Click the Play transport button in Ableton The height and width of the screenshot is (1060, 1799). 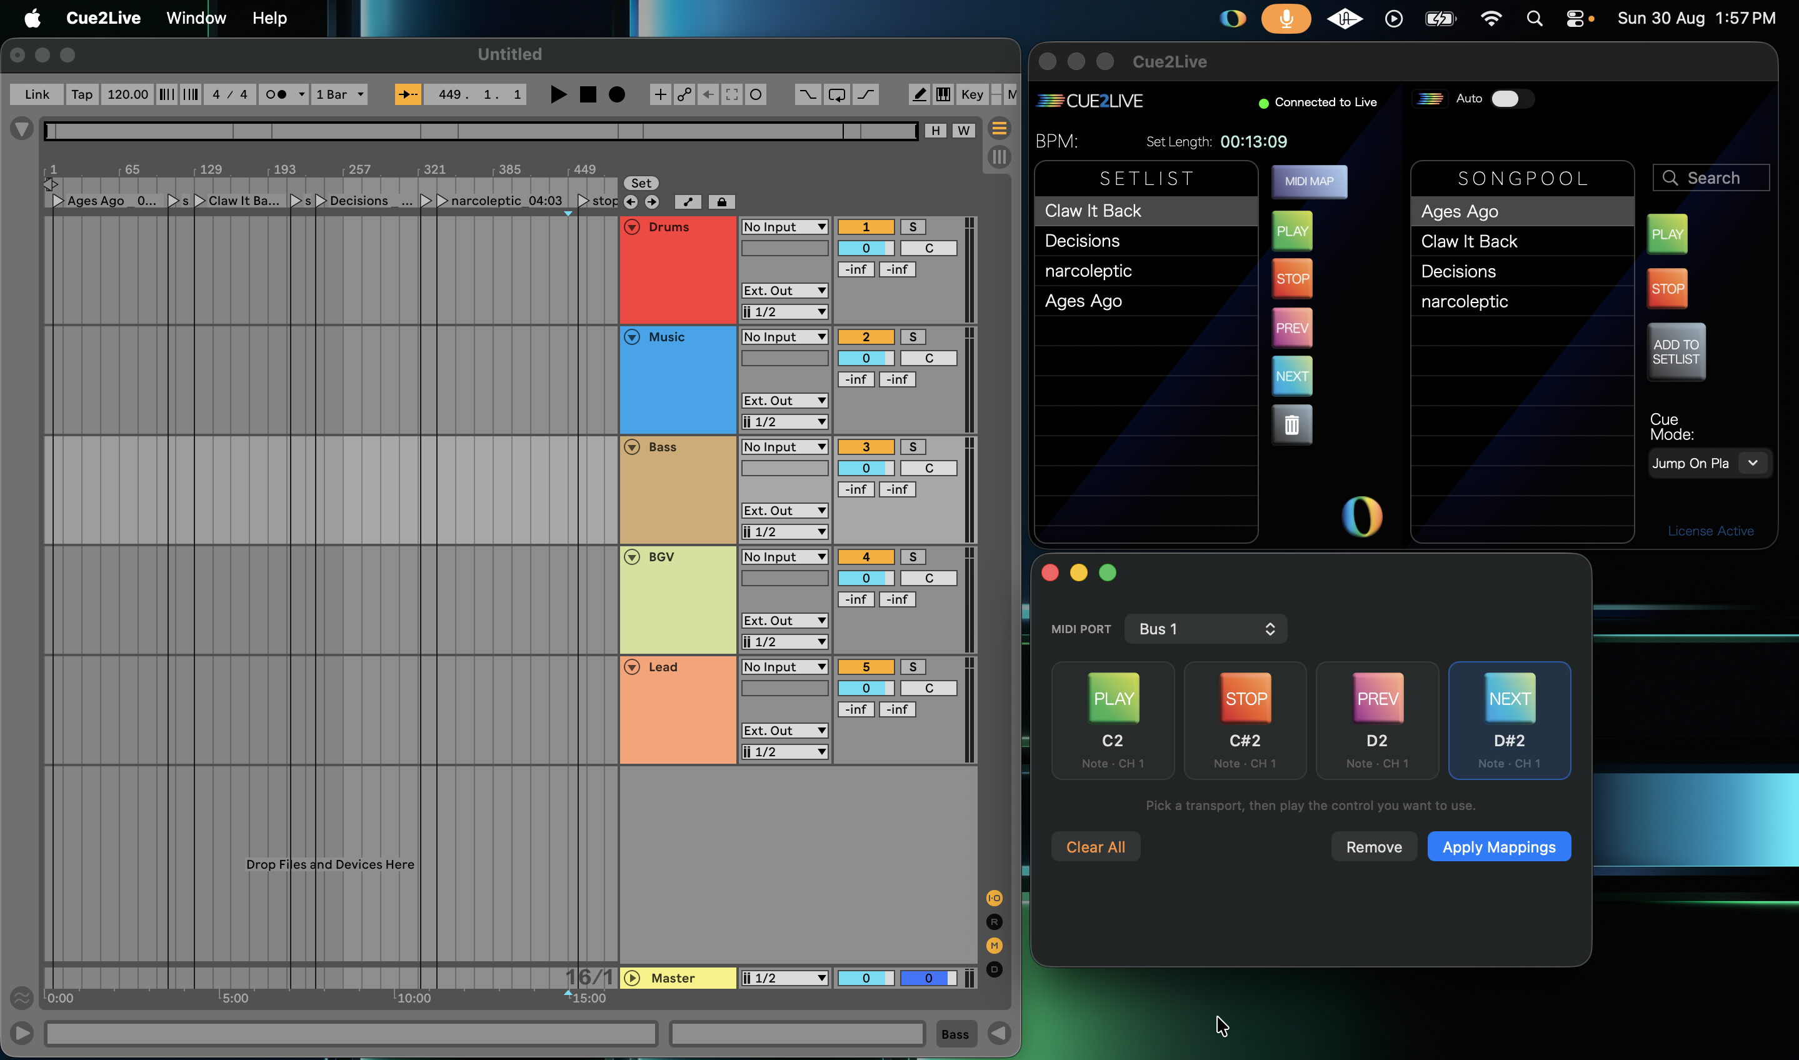tap(558, 94)
